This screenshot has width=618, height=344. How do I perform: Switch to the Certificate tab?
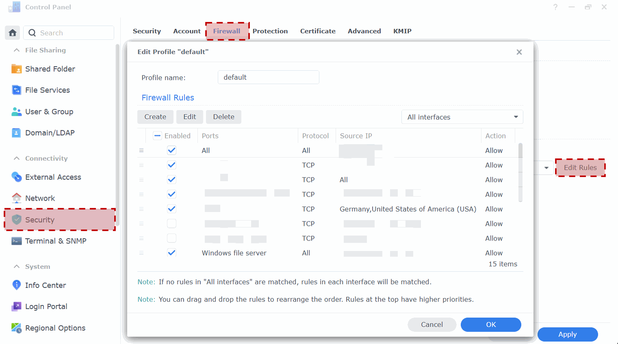[318, 31]
